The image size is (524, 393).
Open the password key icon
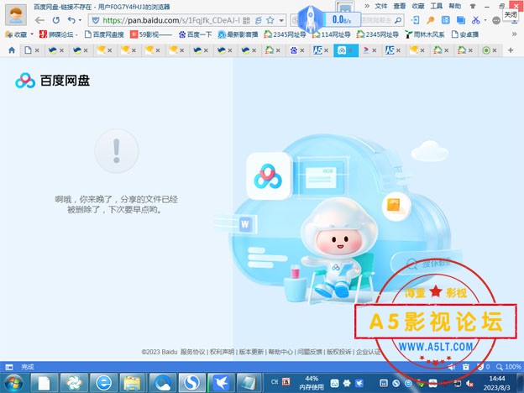(x=431, y=20)
